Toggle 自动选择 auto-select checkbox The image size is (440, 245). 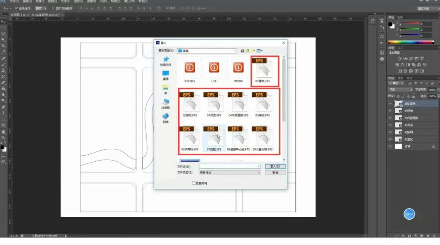[x=16, y=8]
